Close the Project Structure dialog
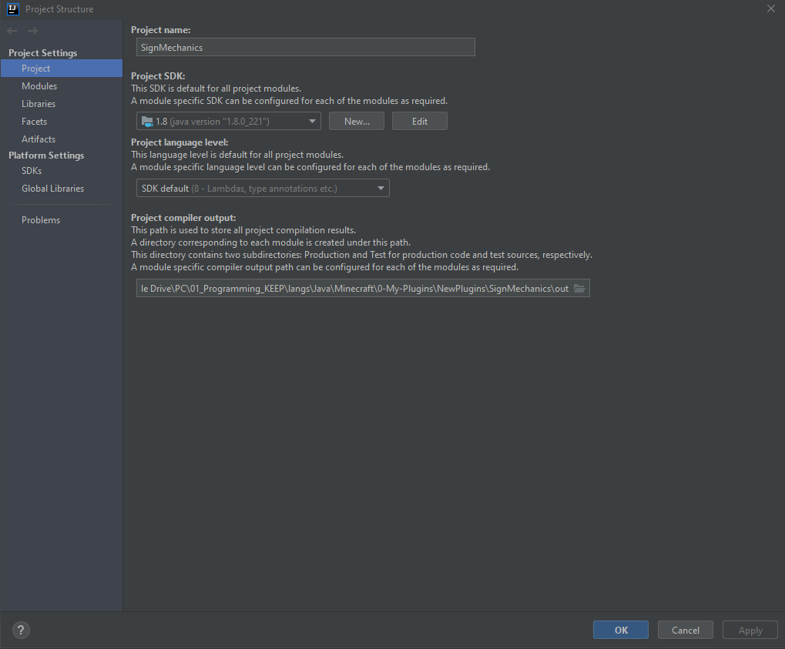This screenshot has width=785, height=649. [771, 8]
